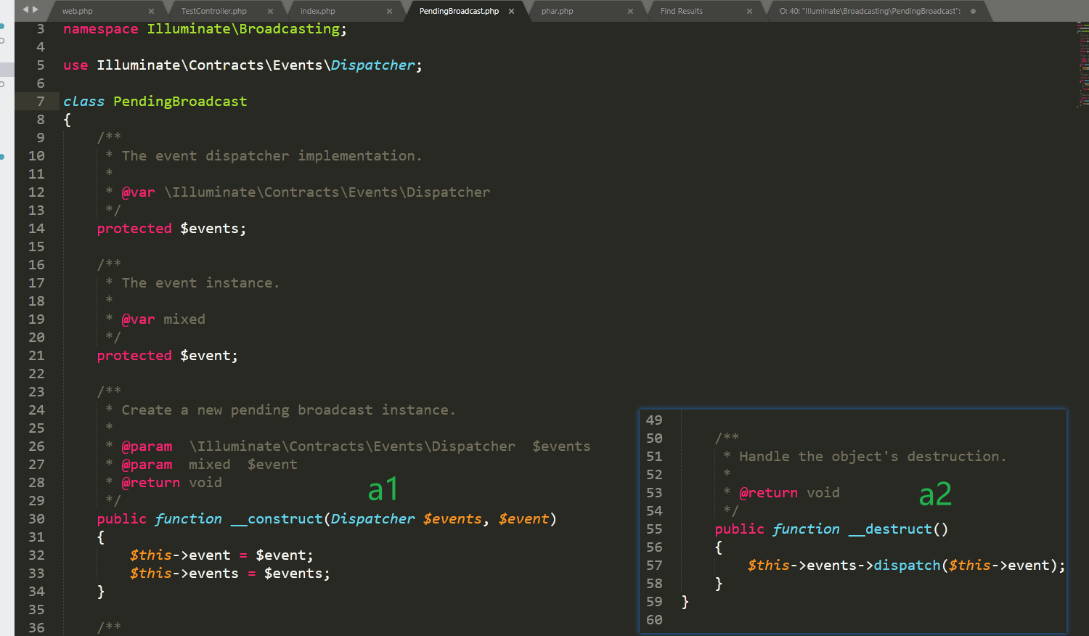Click 'The event instance.' comment

click(x=200, y=283)
